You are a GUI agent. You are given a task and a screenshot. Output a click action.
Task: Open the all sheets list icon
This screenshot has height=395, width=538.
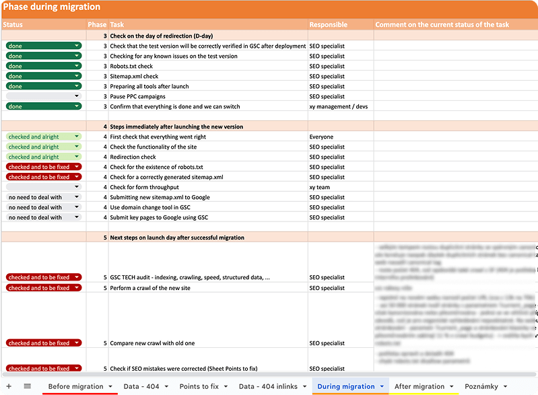pyautogui.click(x=28, y=386)
